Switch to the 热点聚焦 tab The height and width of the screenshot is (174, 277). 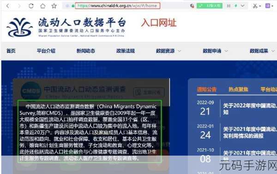click(239, 89)
